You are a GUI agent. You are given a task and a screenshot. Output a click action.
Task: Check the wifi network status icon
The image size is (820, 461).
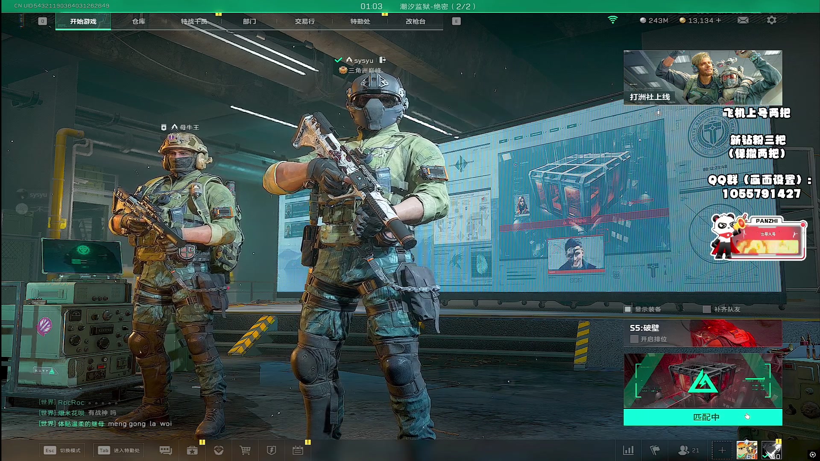point(613,20)
